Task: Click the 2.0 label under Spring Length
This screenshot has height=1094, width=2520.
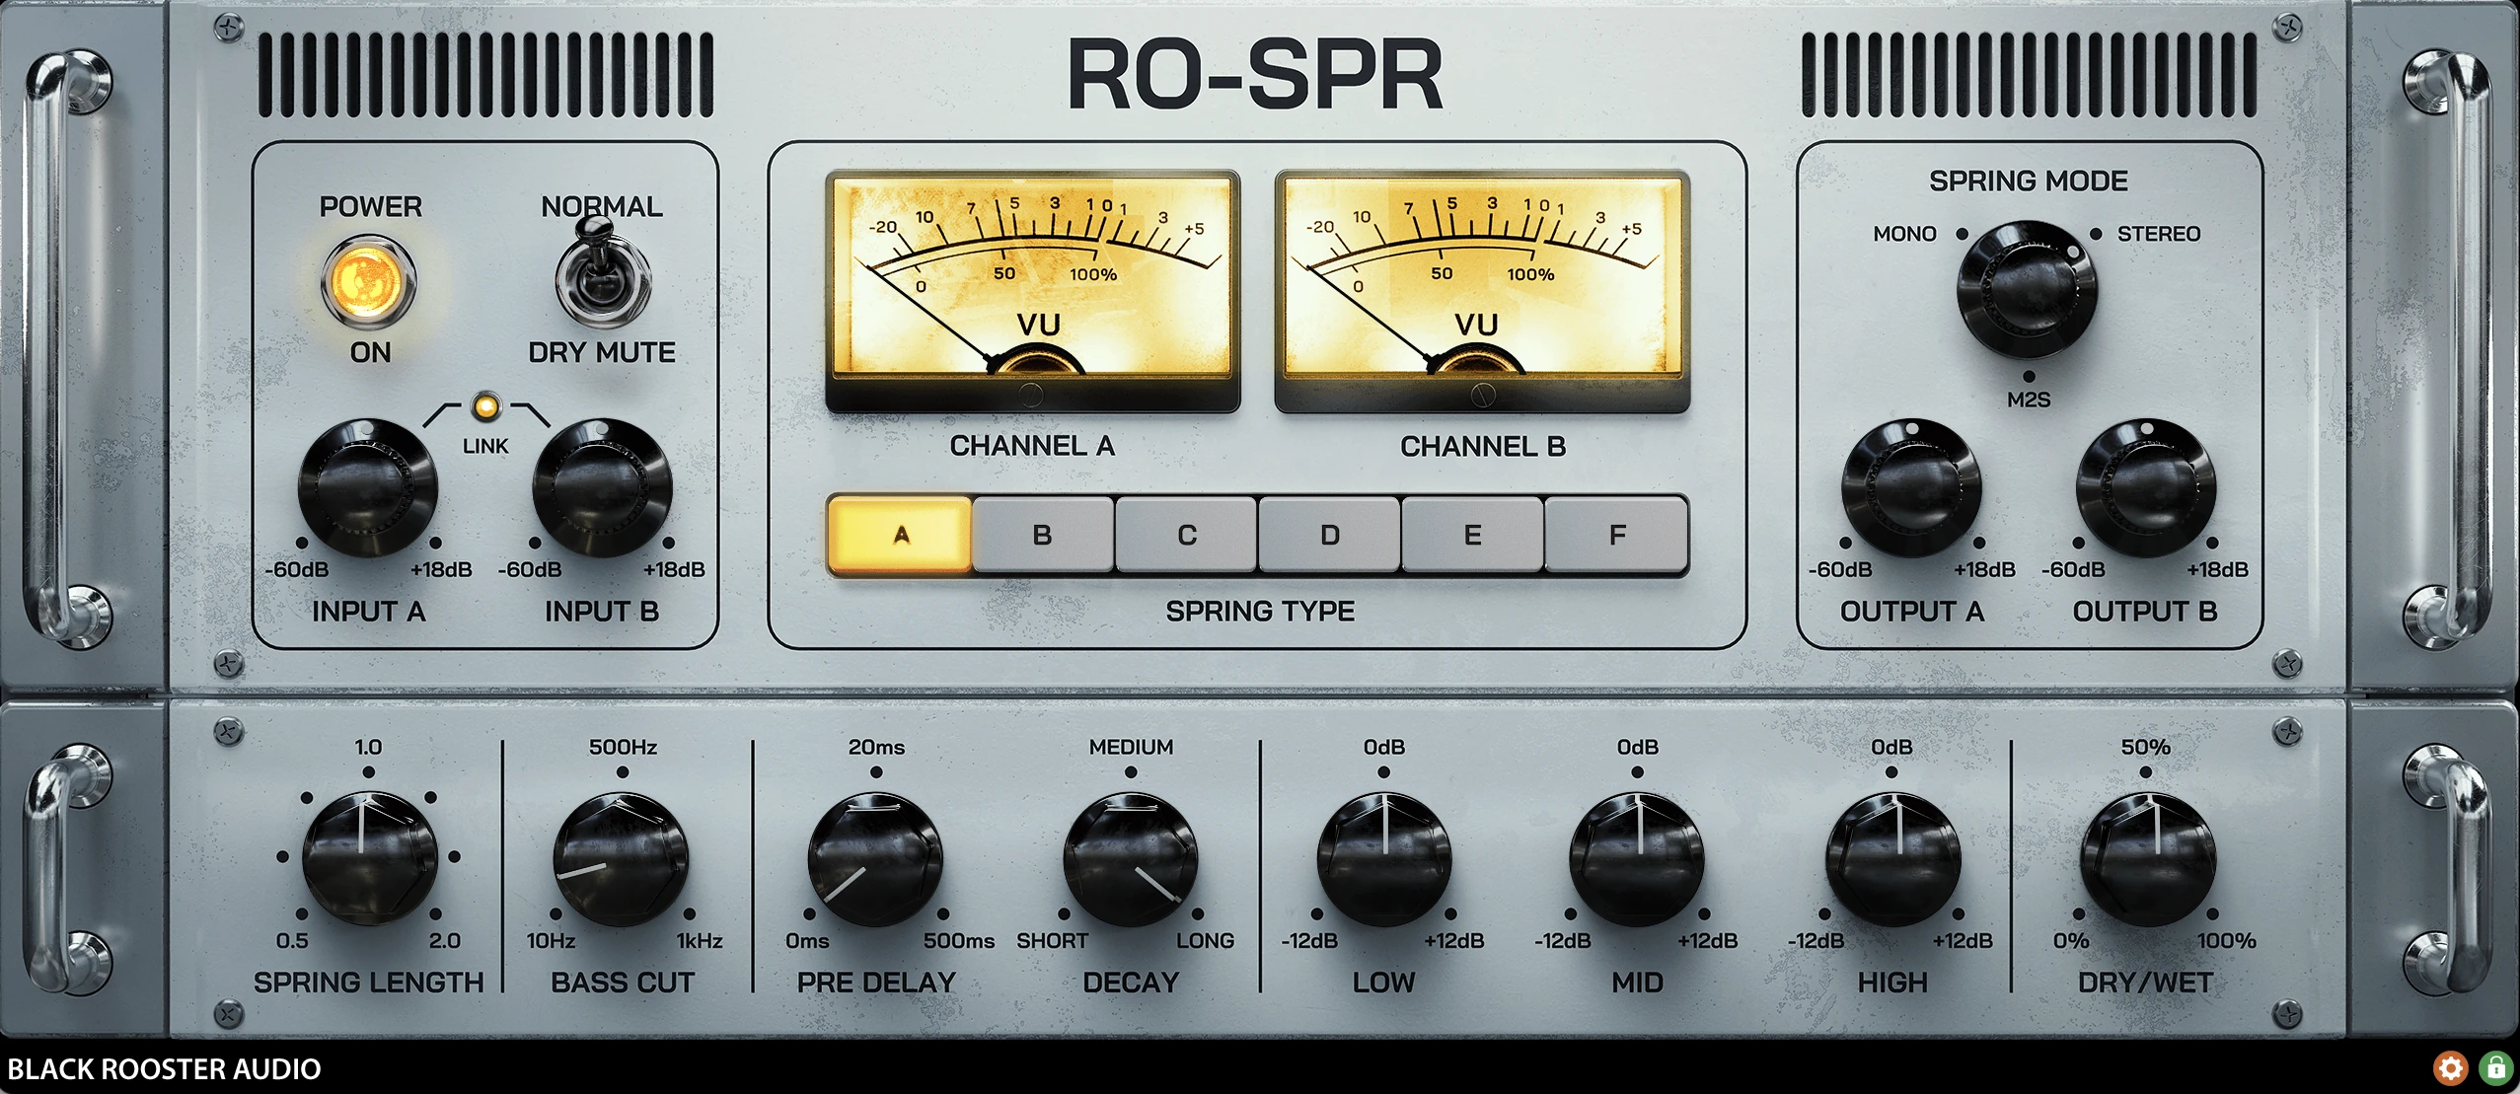Action: point(444,940)
